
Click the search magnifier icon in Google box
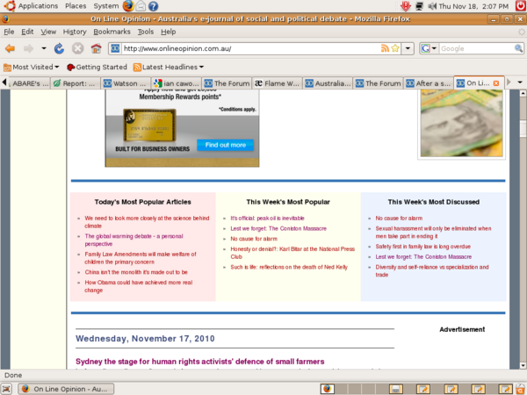click(518, 48)
